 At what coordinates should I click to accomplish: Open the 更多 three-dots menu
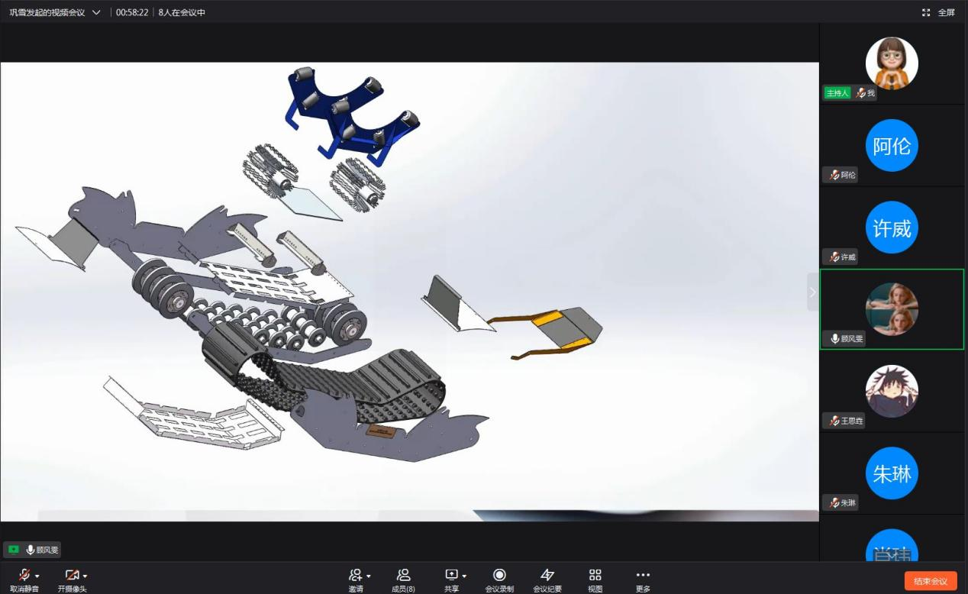click(643, 576)
